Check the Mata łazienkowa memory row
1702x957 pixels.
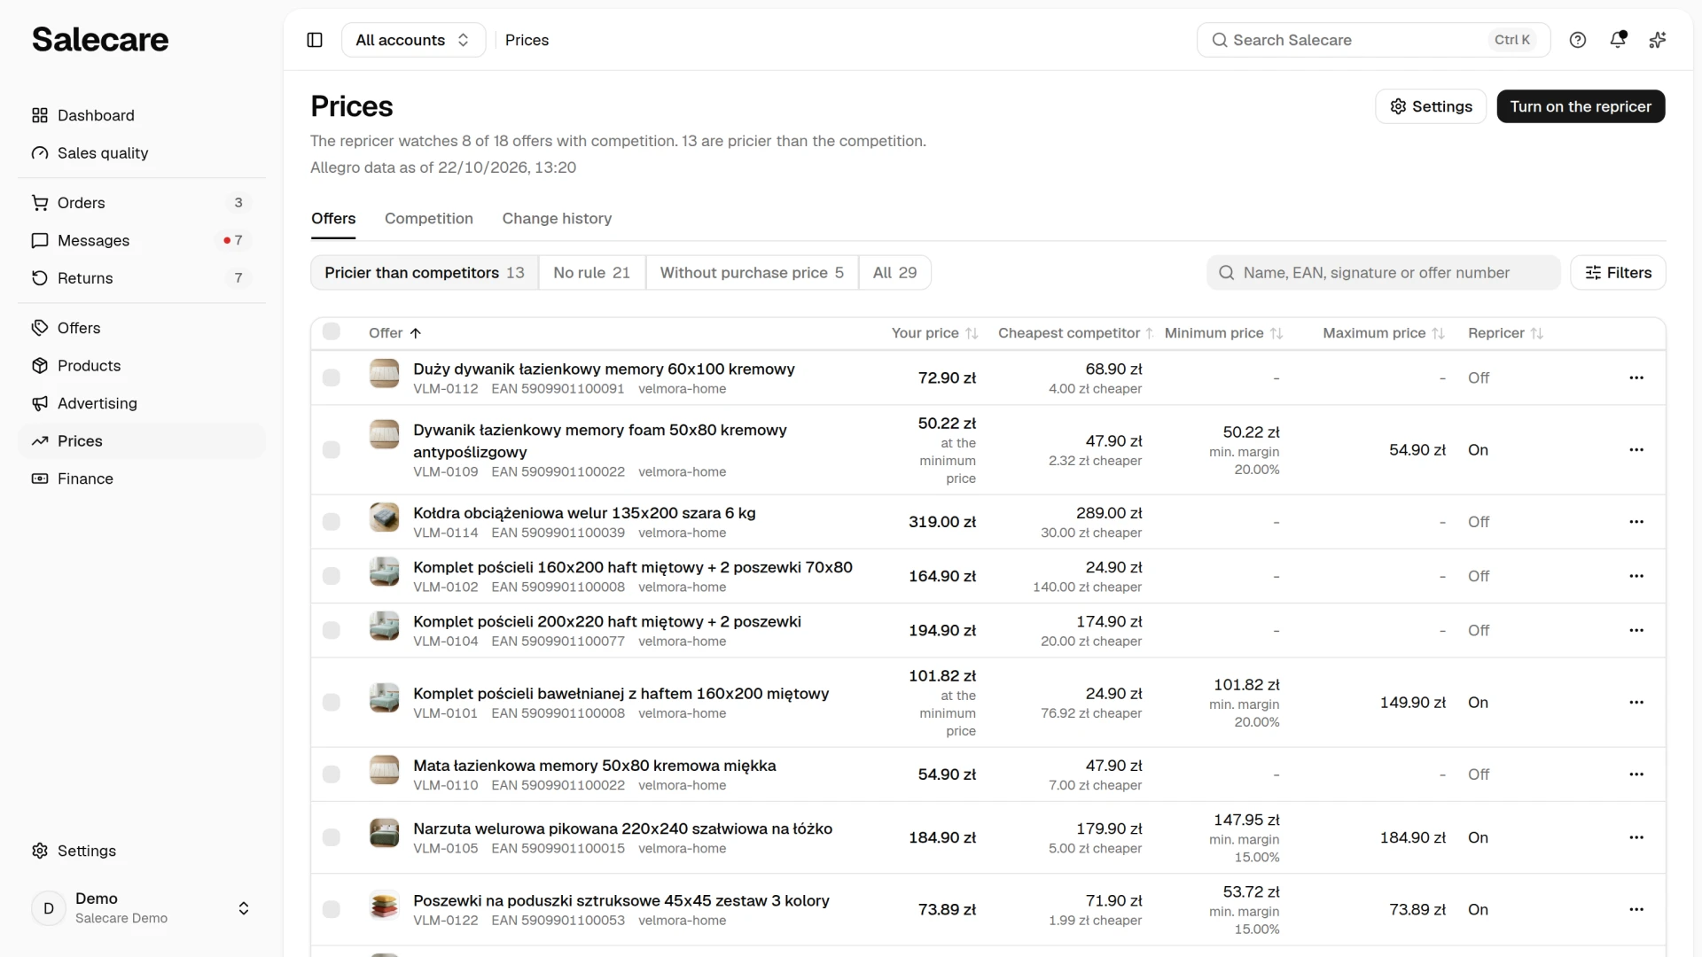tap(332, 774)
